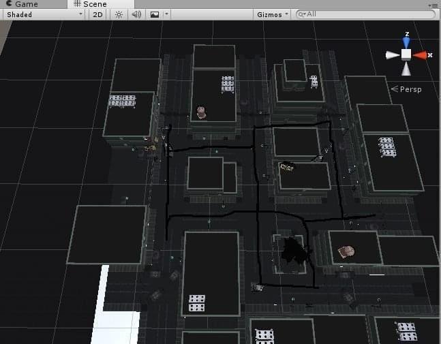Open the effects dropdown arrow
This screenshot has width=441, height=344.
166,14
